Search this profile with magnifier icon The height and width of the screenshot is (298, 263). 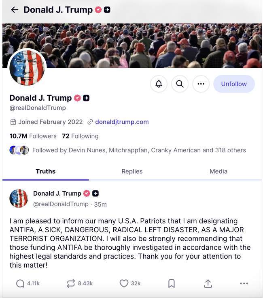click(x=180, y=84)
